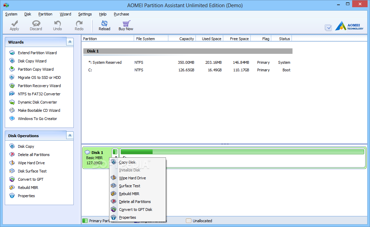
Task: Click the Buy Now shopping cart icon
Action: click(x=126, y=23)
